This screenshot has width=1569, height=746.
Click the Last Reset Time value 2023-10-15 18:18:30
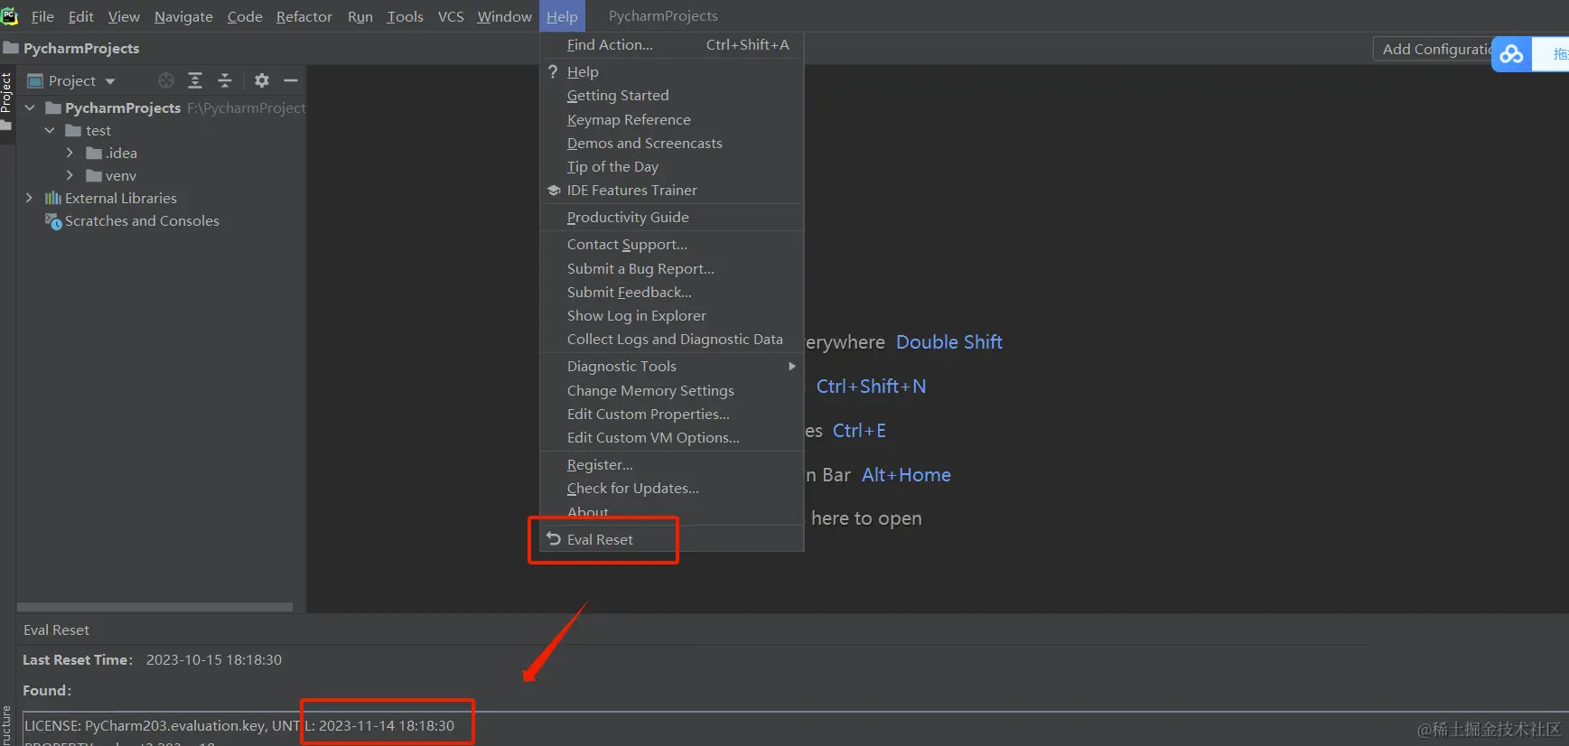[214, 660]
